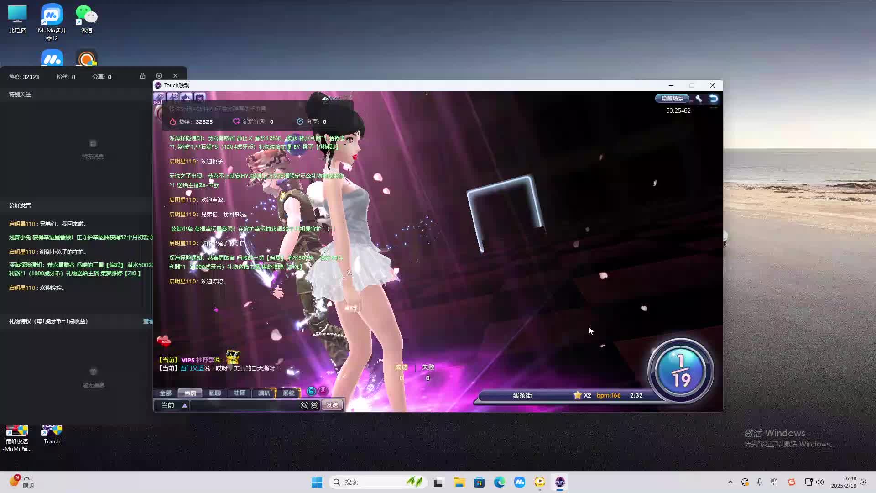
Task: Switch to the 系统 chat tab
Action: 288,393
